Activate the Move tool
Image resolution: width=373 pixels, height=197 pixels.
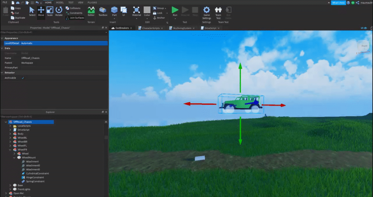tap(41, 12)
